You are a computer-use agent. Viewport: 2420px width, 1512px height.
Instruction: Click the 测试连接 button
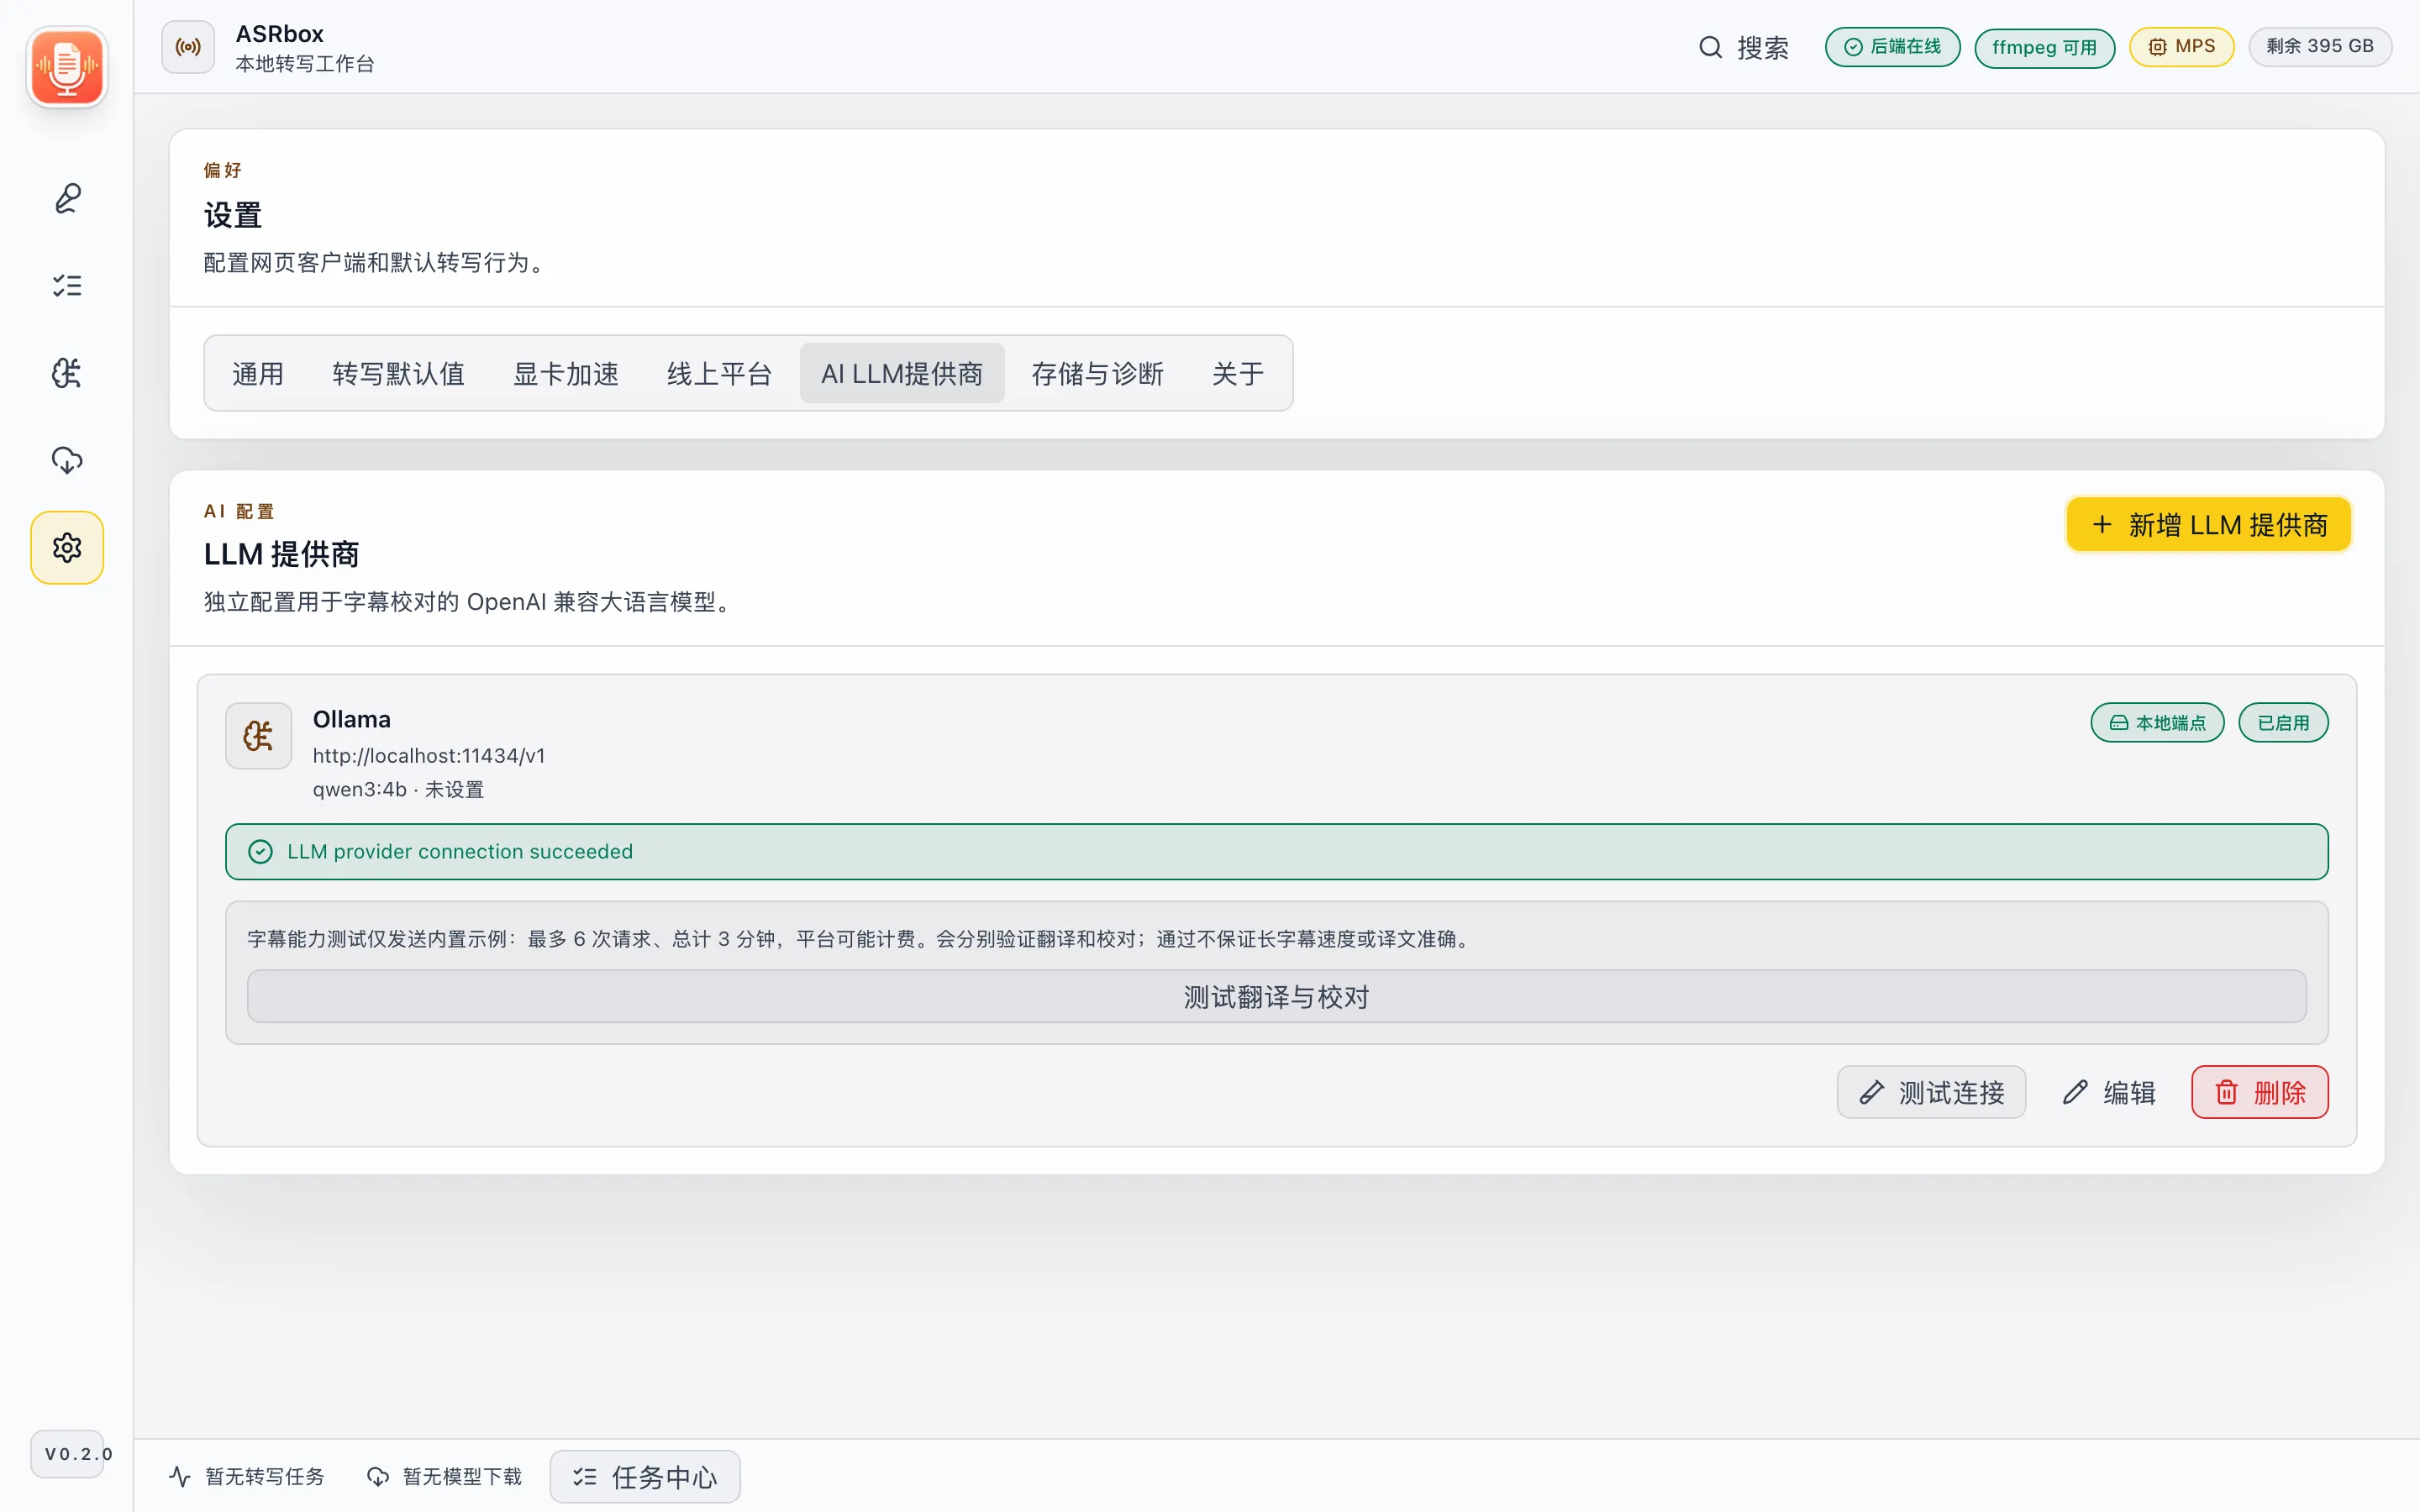pyautogui.click(x=1931, y=1092)
